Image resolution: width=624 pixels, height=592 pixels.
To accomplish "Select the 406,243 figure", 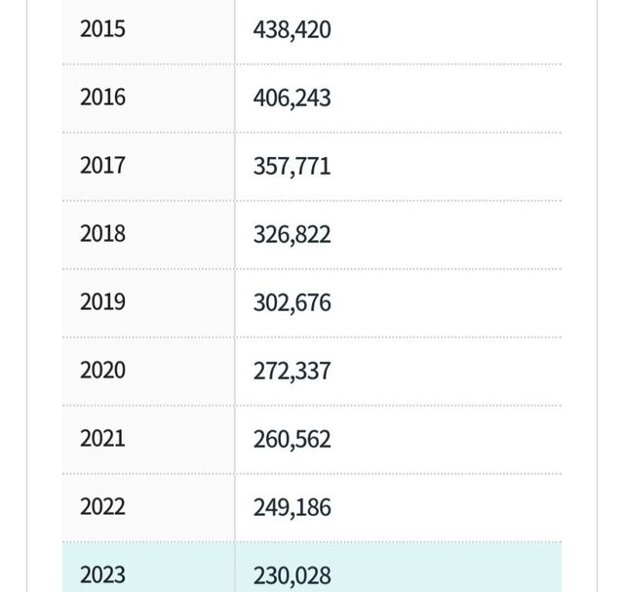I will (292, 99).
